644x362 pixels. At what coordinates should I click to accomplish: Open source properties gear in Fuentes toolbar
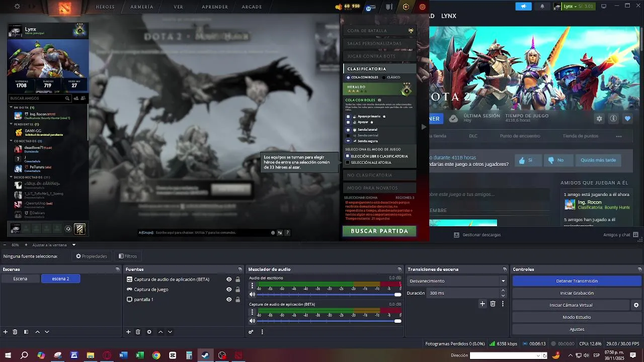tap(149, 332)
